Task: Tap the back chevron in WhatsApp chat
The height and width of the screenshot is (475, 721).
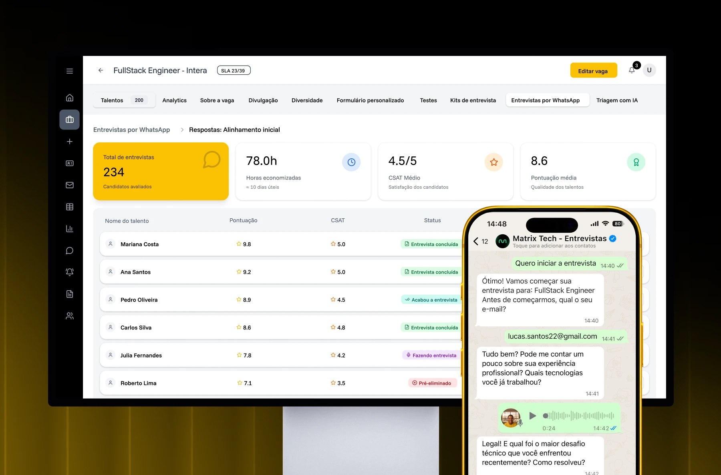Action: (x=476, y=241)
